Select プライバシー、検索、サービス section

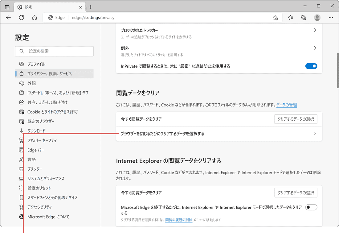coord(54,74)
